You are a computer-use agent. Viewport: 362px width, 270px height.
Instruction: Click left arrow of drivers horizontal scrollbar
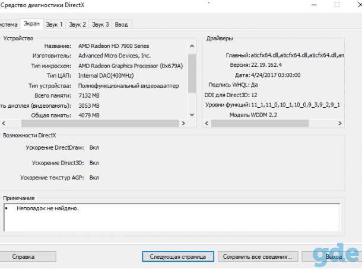[x=207, y=123]
